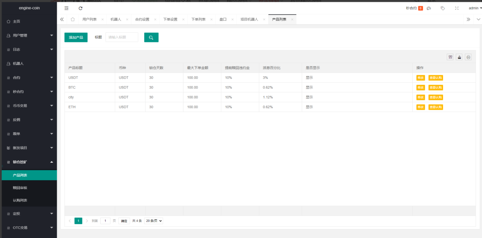This screenshot has width=482, height=238.
Task: Click the refresh page icon
Action: (80, 8)
